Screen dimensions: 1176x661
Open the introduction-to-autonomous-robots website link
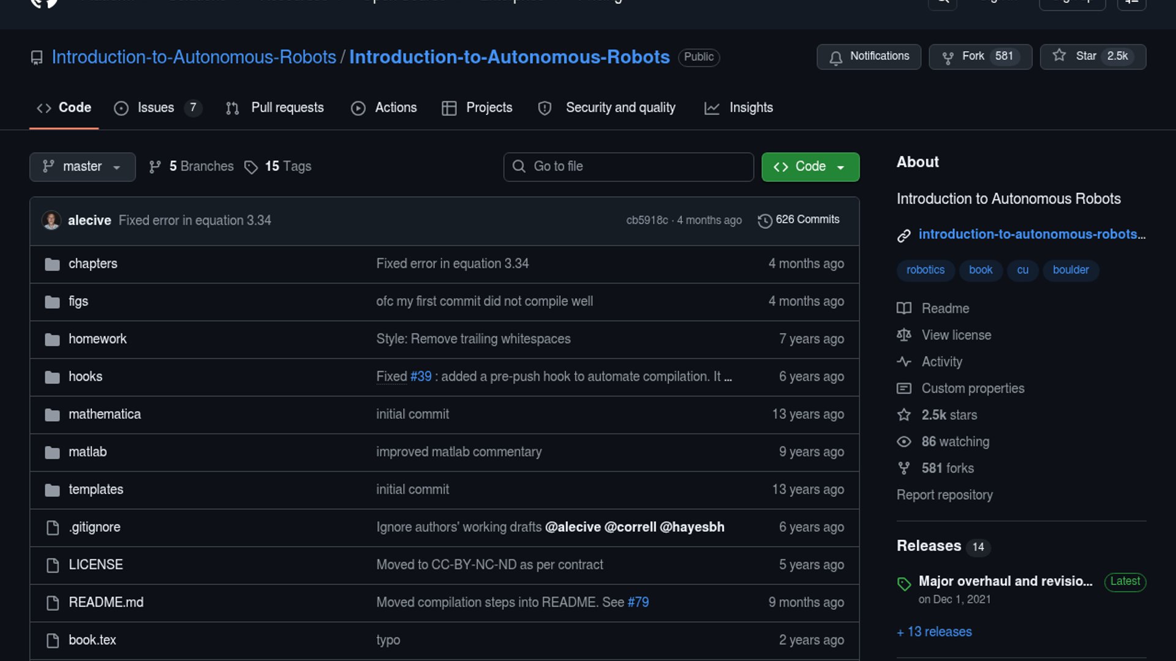click(x=1031, y=234)
